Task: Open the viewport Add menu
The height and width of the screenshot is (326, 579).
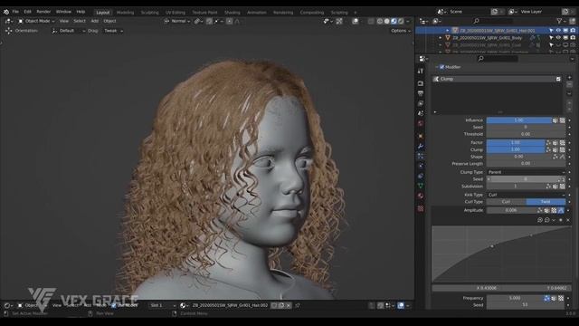Action: click(x=94, y=21)
